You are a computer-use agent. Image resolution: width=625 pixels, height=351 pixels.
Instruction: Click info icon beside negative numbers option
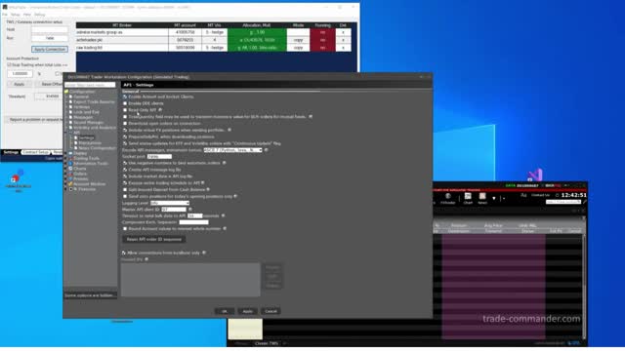point(224,163)
